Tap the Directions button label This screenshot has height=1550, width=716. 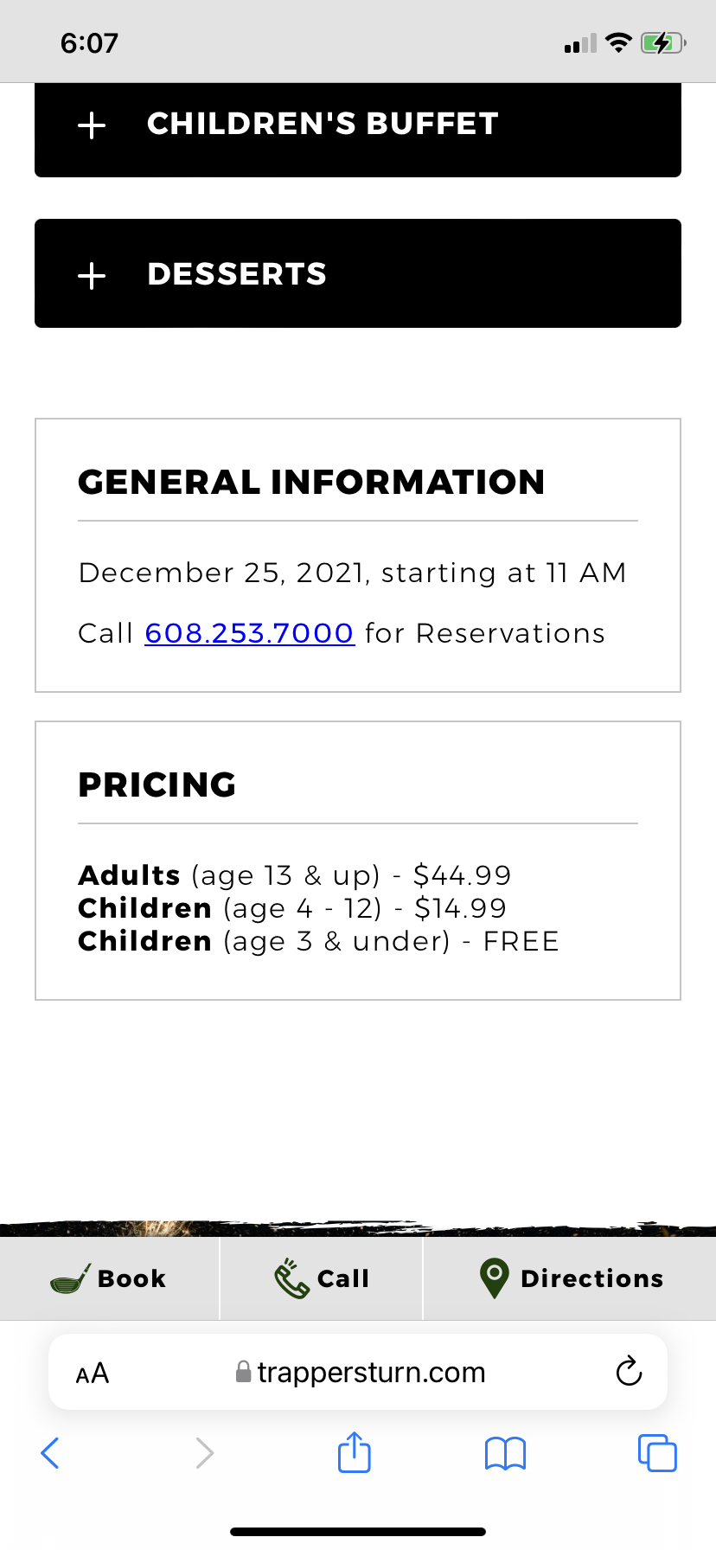591,1278
